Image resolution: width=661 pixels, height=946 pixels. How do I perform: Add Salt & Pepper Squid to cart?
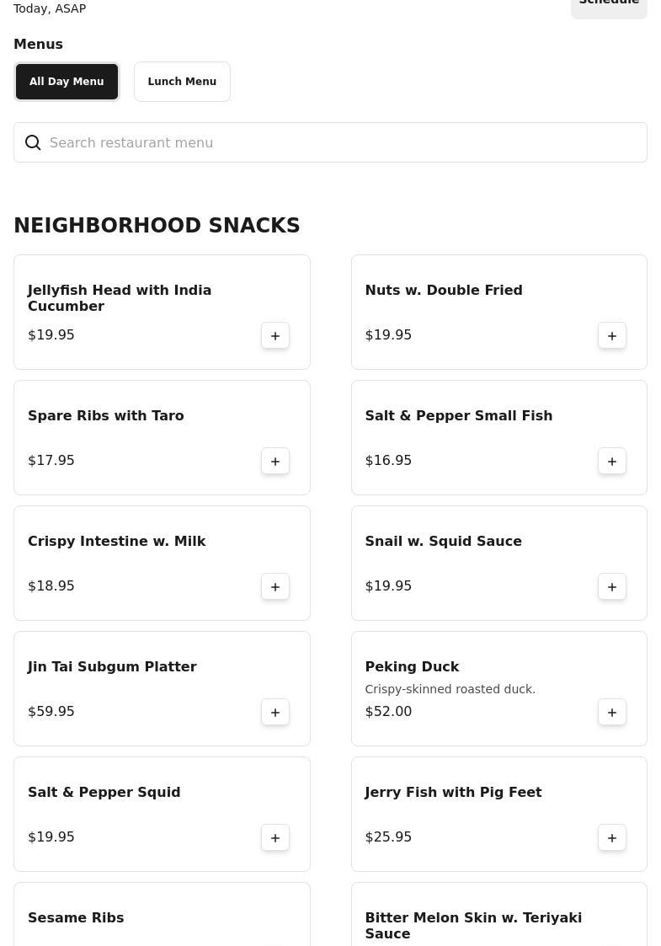click(275, 837)
